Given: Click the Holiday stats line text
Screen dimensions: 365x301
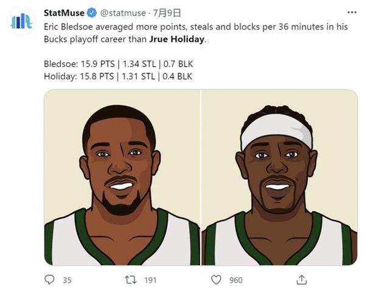Looking at the screenshot, I should [118, 76].
